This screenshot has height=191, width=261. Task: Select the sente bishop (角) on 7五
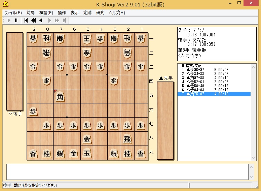point(60,96)
